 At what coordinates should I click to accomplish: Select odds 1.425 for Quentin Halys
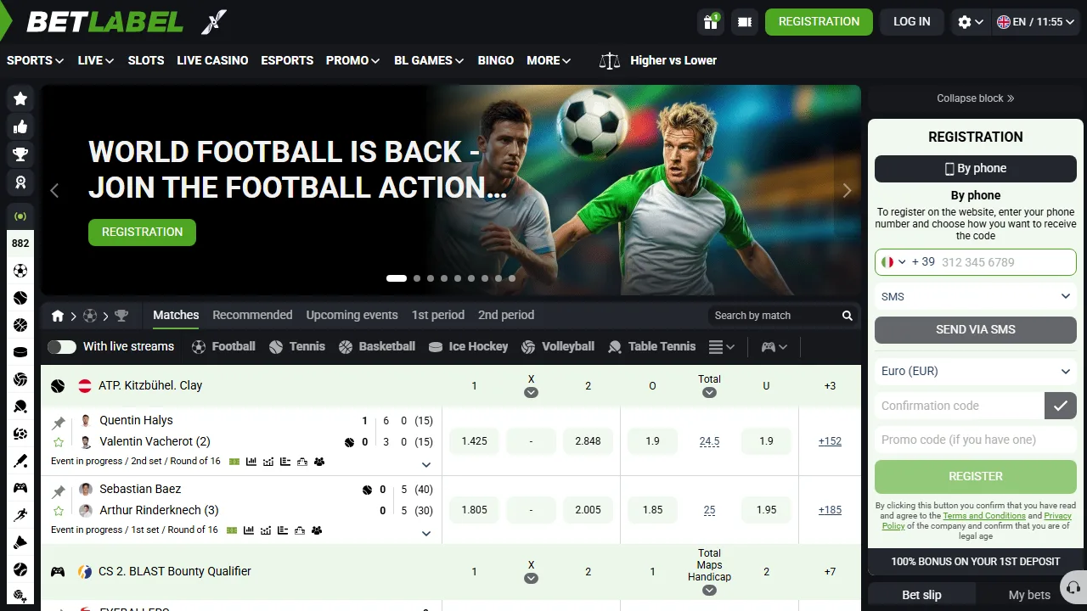pyautogui.click(x=474, y=441)
